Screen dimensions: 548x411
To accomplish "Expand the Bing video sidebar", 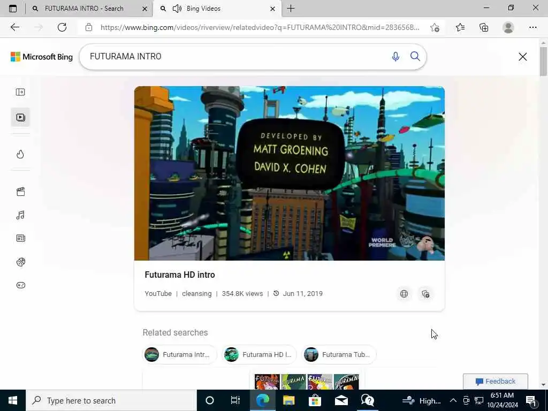I will pyautogui.click(x=20, y=92).
